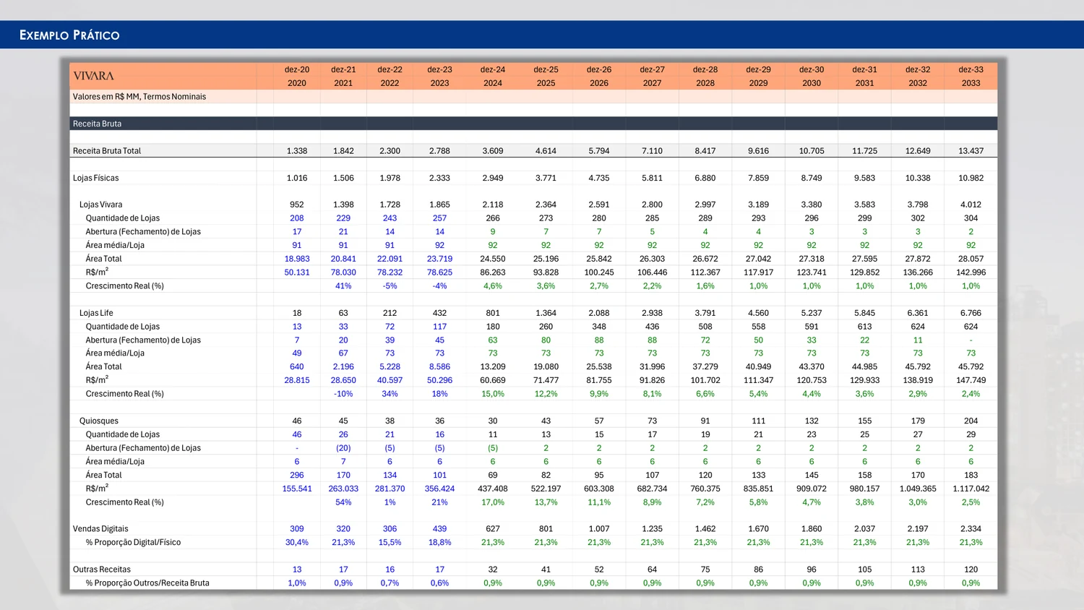This screenshot has width=1084, height=610.
Task: Select the dark 'Receita Bruta' section header
Action: coord(533,124)
